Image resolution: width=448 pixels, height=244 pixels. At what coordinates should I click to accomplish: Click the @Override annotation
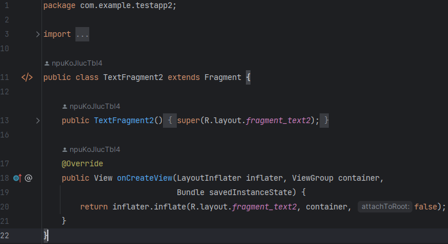click(x=82, y=163)
